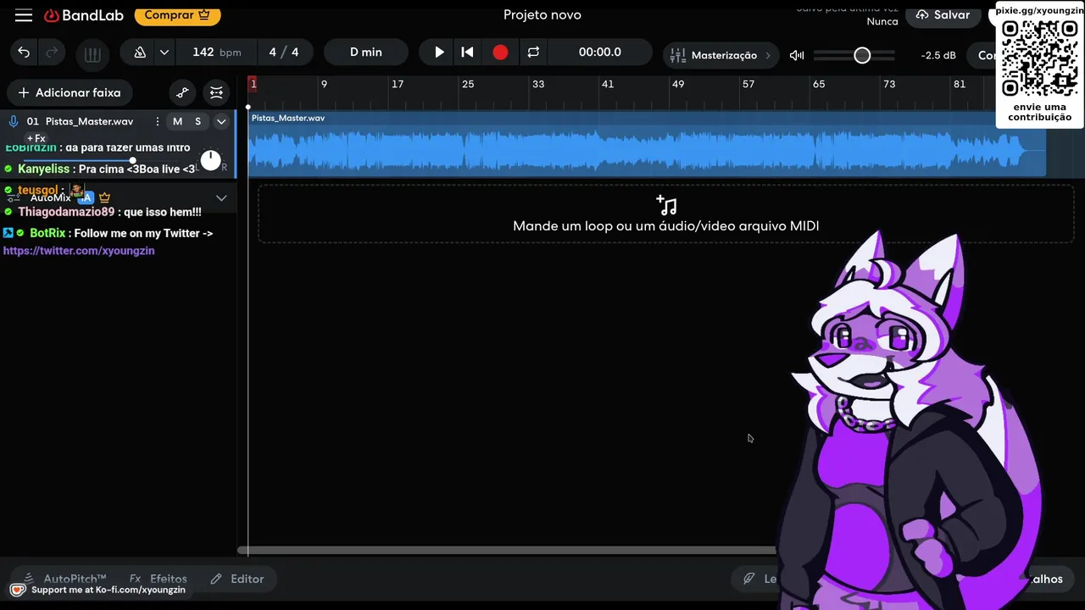Open the virtual piano keyboard
The width and height of the screenshot is (1085, 610).
click(92, 55)
